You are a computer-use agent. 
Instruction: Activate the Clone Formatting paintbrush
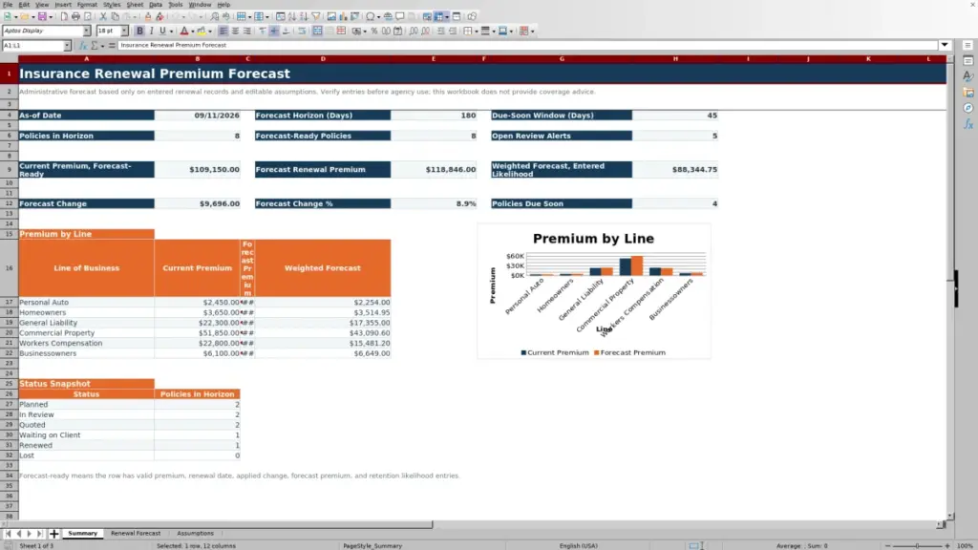pos(148,17)
